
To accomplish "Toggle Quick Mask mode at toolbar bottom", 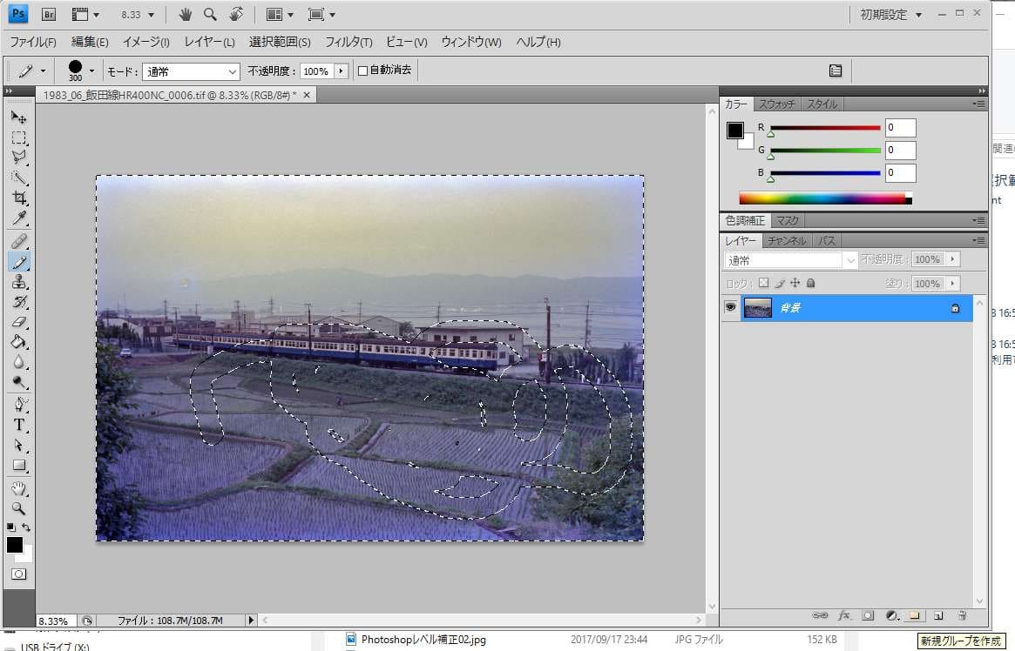I will 18,574.
